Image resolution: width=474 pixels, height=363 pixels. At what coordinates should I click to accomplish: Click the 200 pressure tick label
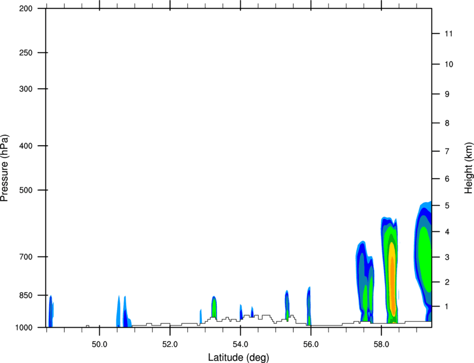pos(26,8)
